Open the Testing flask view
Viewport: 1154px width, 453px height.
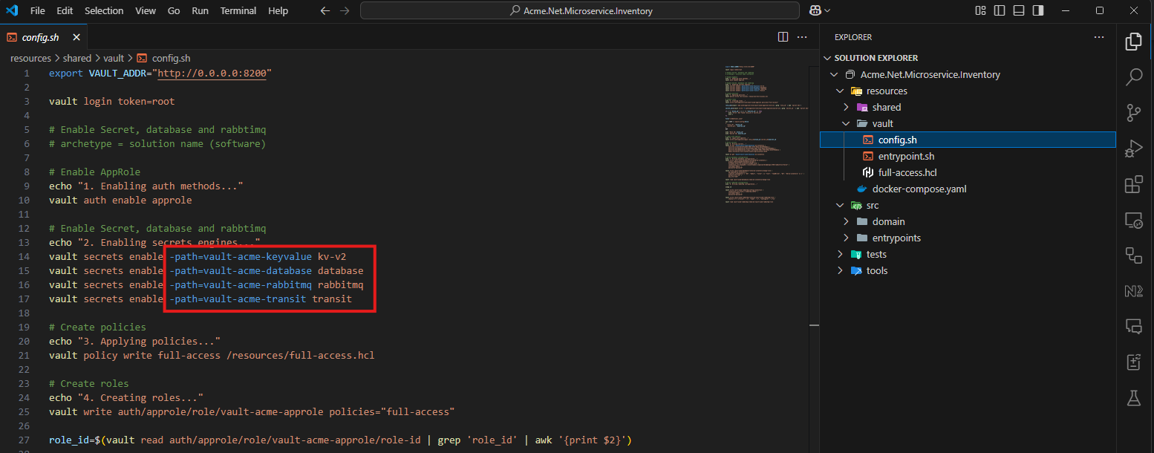tap(1133, 398)
